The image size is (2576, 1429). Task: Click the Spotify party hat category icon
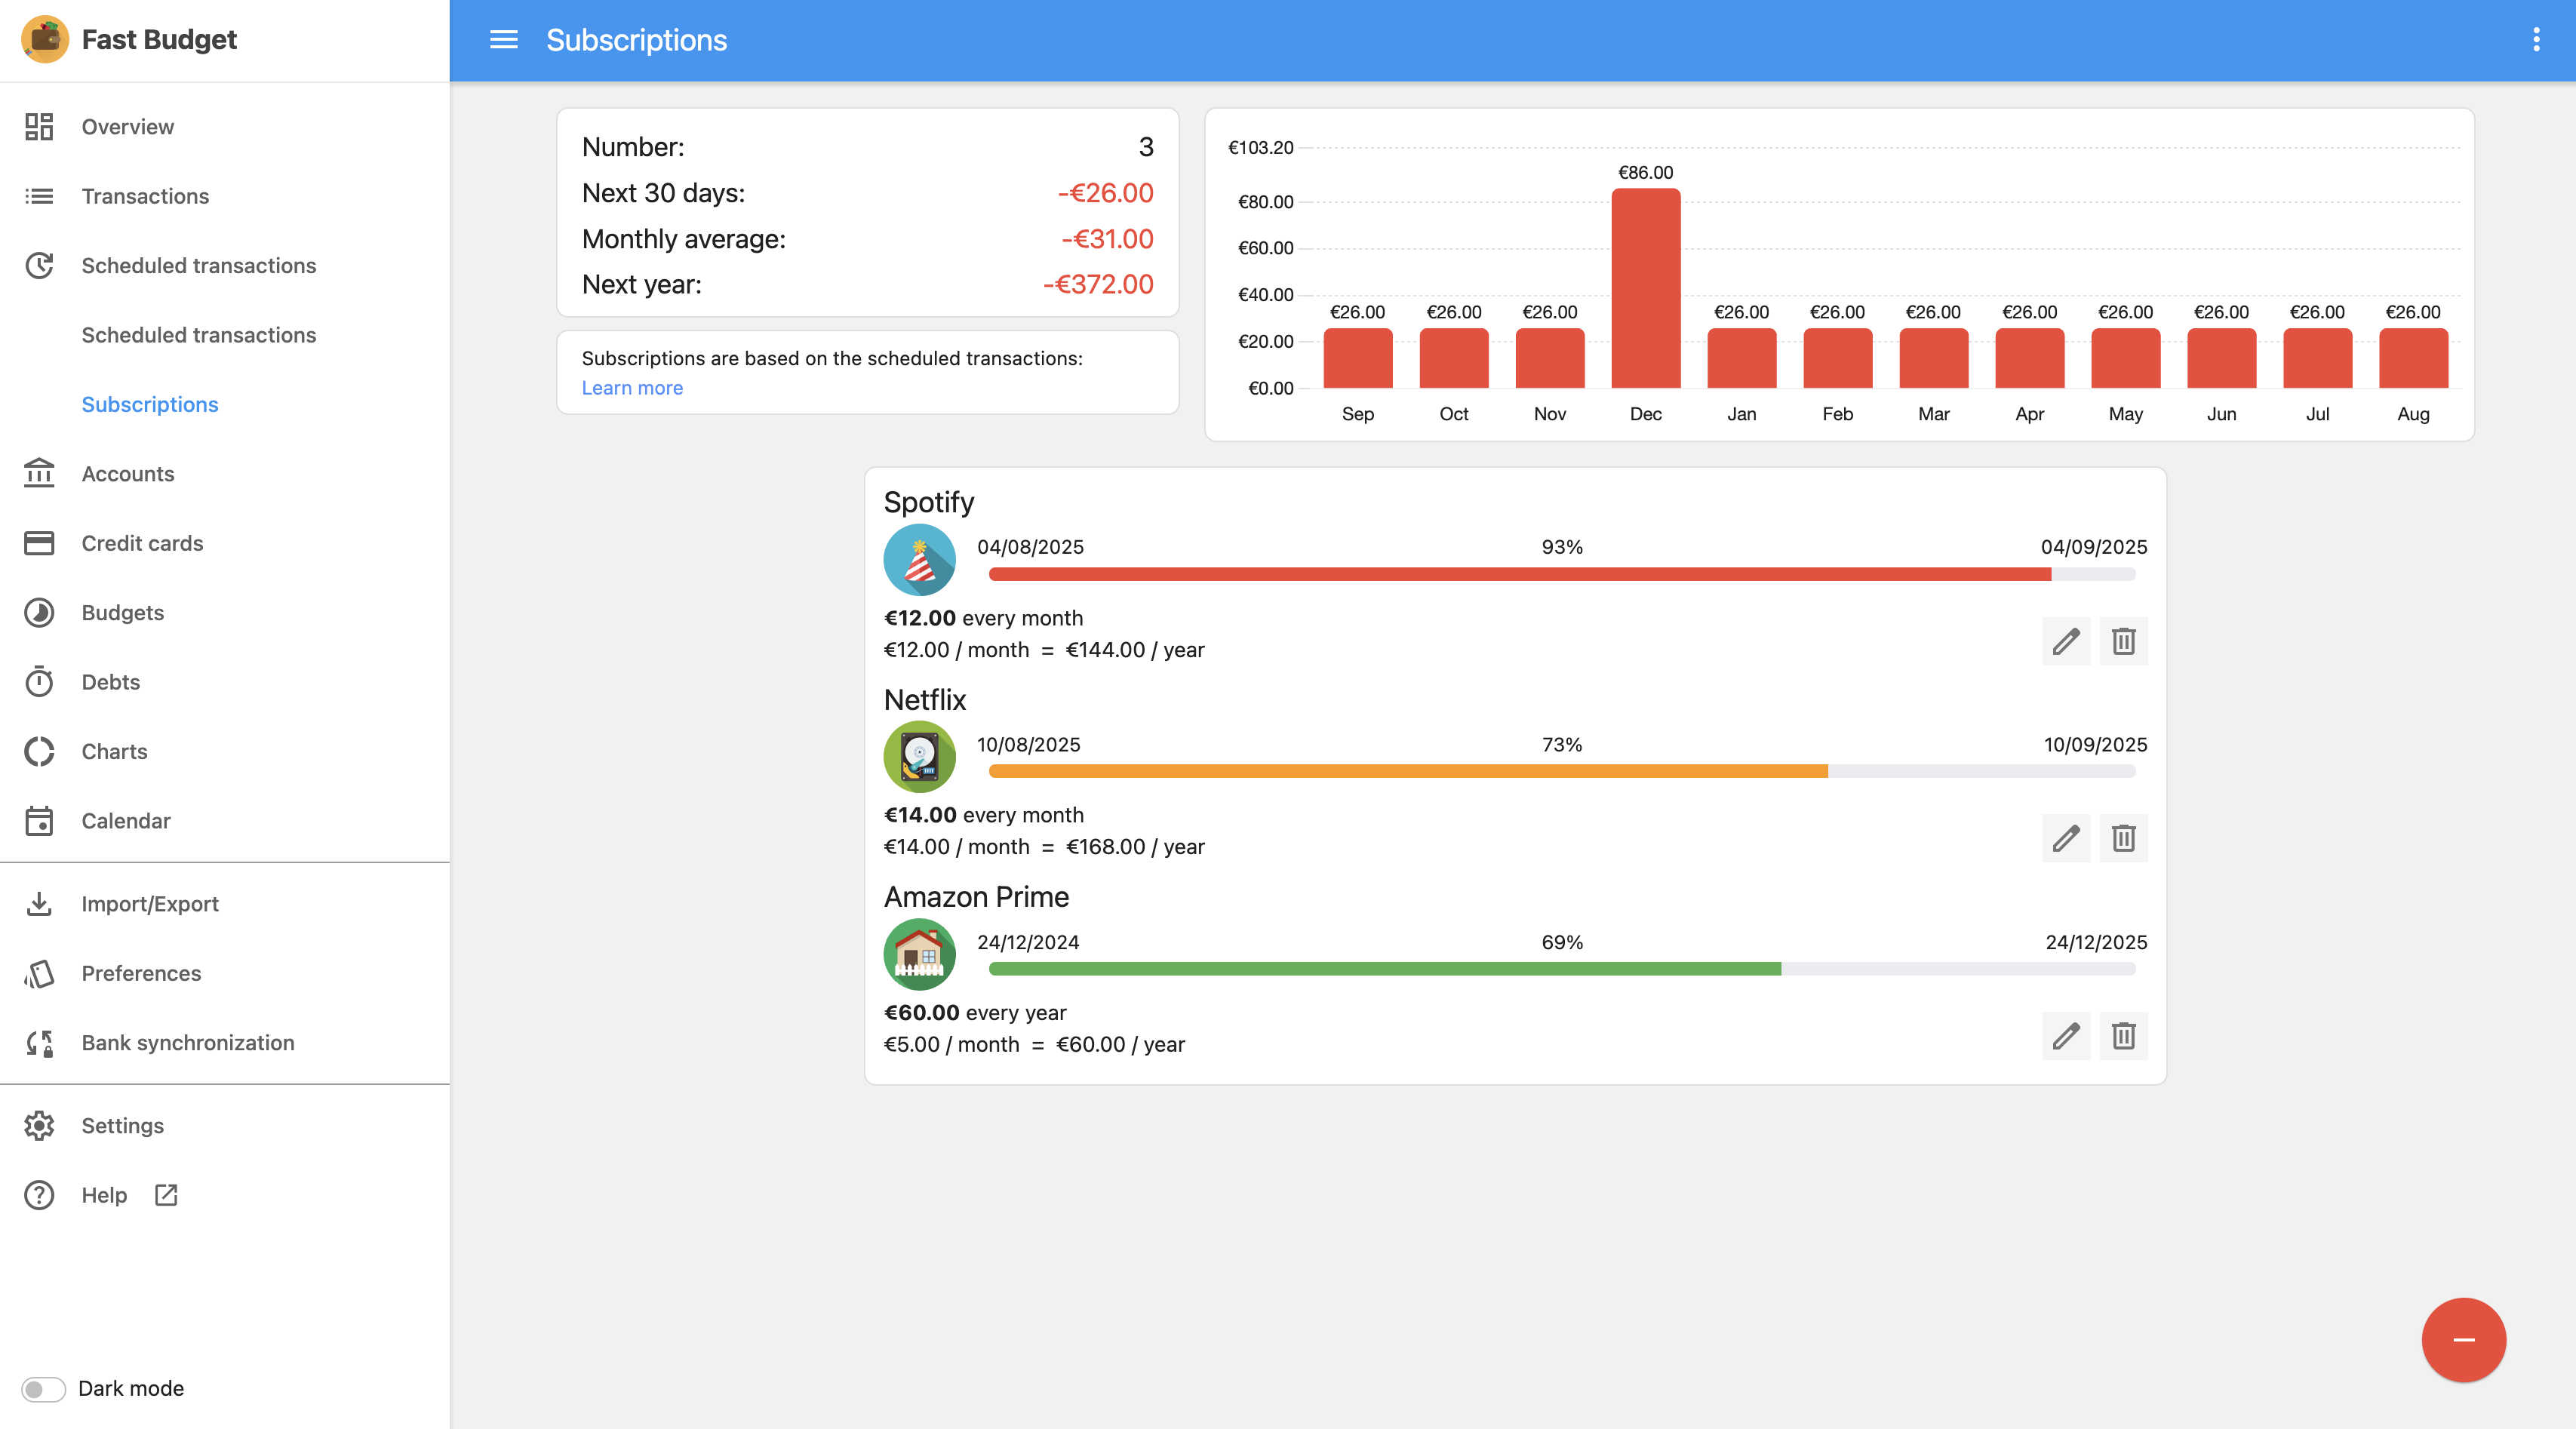coord(919,560)
